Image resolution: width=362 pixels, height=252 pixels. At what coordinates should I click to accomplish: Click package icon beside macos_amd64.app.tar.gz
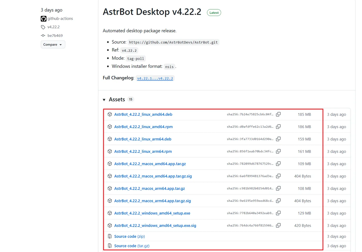pos(110,164)
